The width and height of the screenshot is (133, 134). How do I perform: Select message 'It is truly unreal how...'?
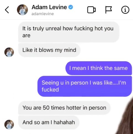[69, 32]
